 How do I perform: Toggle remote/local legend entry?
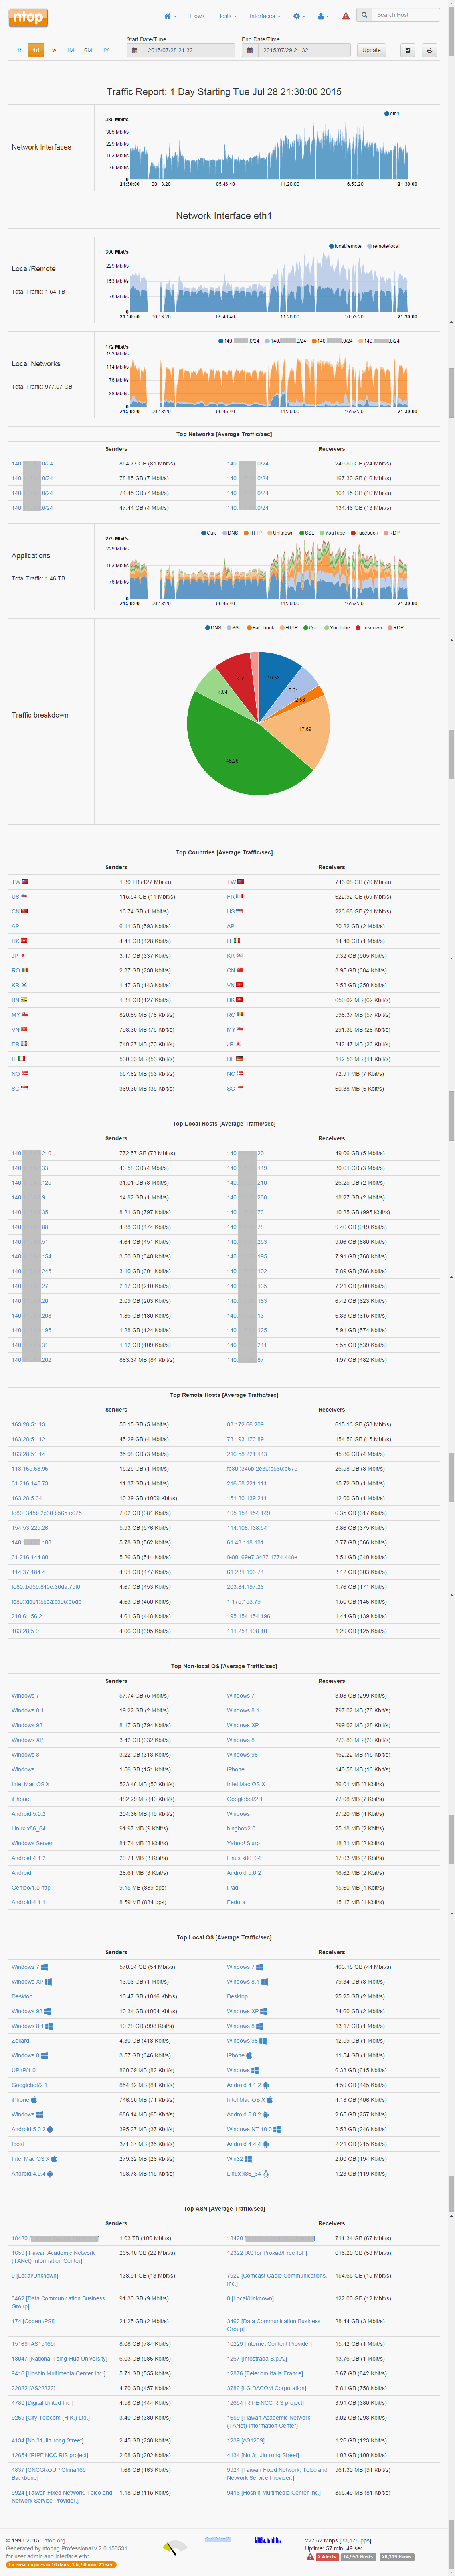pos(383,246)
